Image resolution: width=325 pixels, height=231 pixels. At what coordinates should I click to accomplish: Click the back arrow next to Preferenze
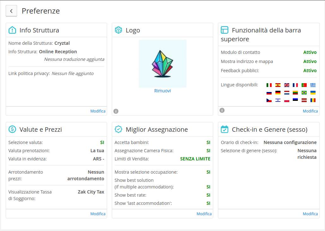(x=11, y=11)
